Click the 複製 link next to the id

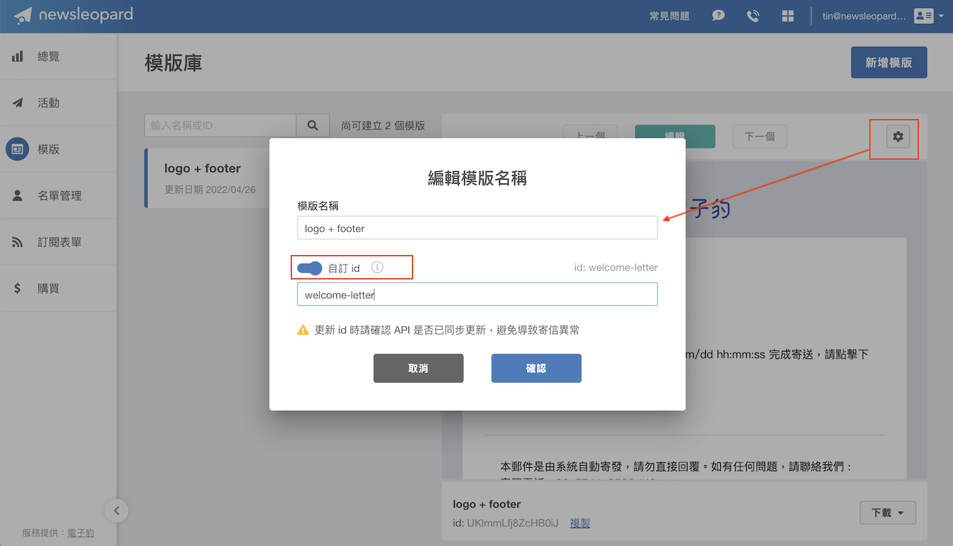point(580,523)
